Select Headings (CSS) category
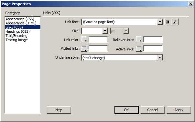195x122 pixels. 17,31
